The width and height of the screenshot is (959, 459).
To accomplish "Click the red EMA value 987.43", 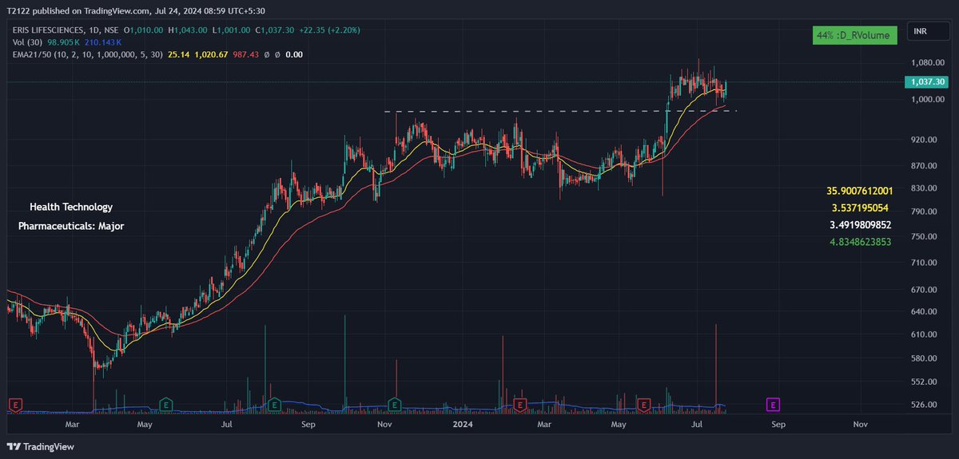I will click(245, 54).
